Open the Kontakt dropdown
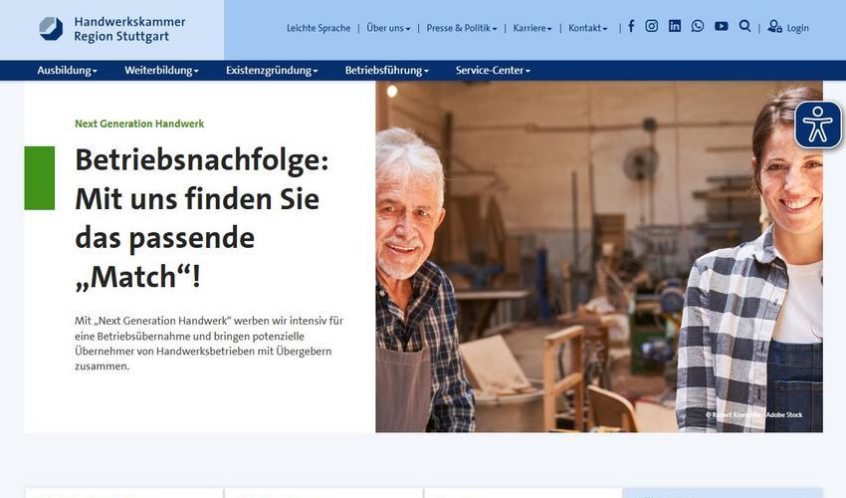The width and height of the screenshot is (846, 498). pyautogui.click(x=587, y=28)
